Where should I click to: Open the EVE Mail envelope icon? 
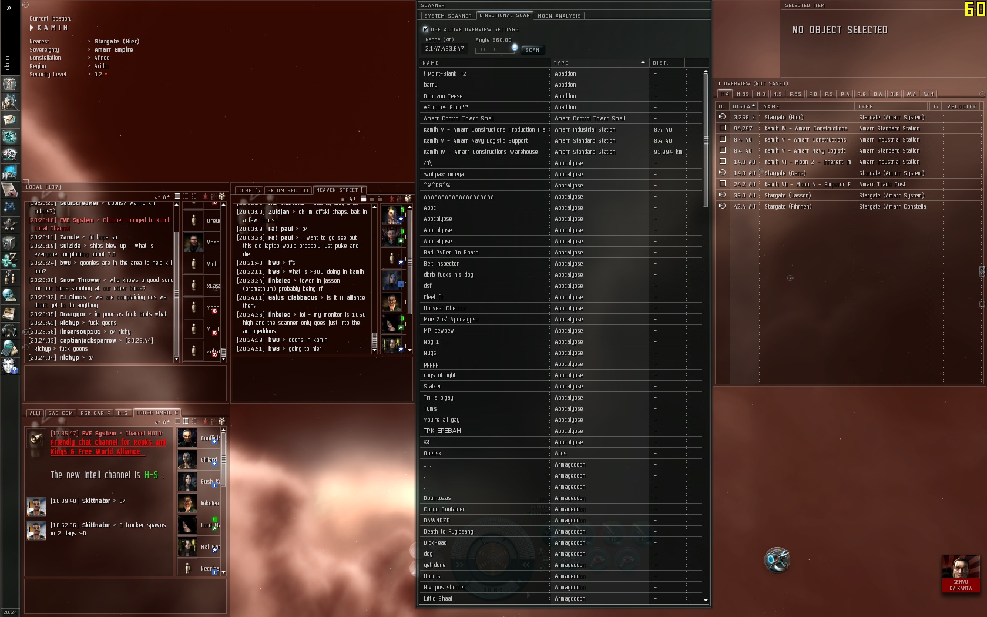point(9,119)
